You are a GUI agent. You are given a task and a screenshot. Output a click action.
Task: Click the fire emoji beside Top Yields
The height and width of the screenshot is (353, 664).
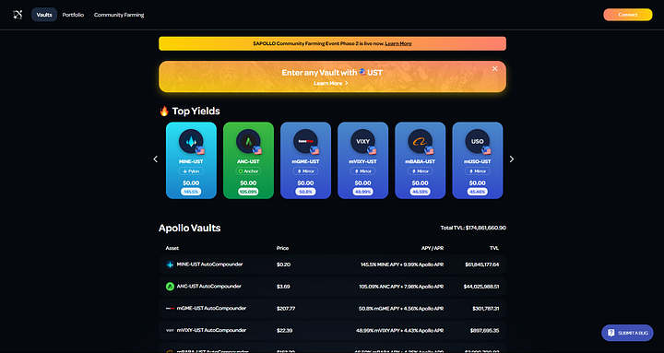[164, 111]
